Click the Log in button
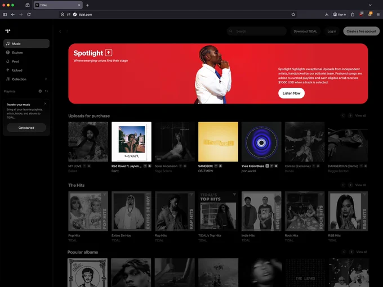The height and width of the screenshot is (287, 383). click(x=332, y=32)
